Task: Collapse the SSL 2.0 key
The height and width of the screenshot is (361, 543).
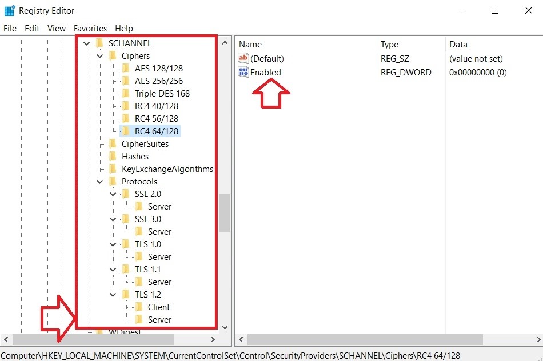Action: [113, 194]
